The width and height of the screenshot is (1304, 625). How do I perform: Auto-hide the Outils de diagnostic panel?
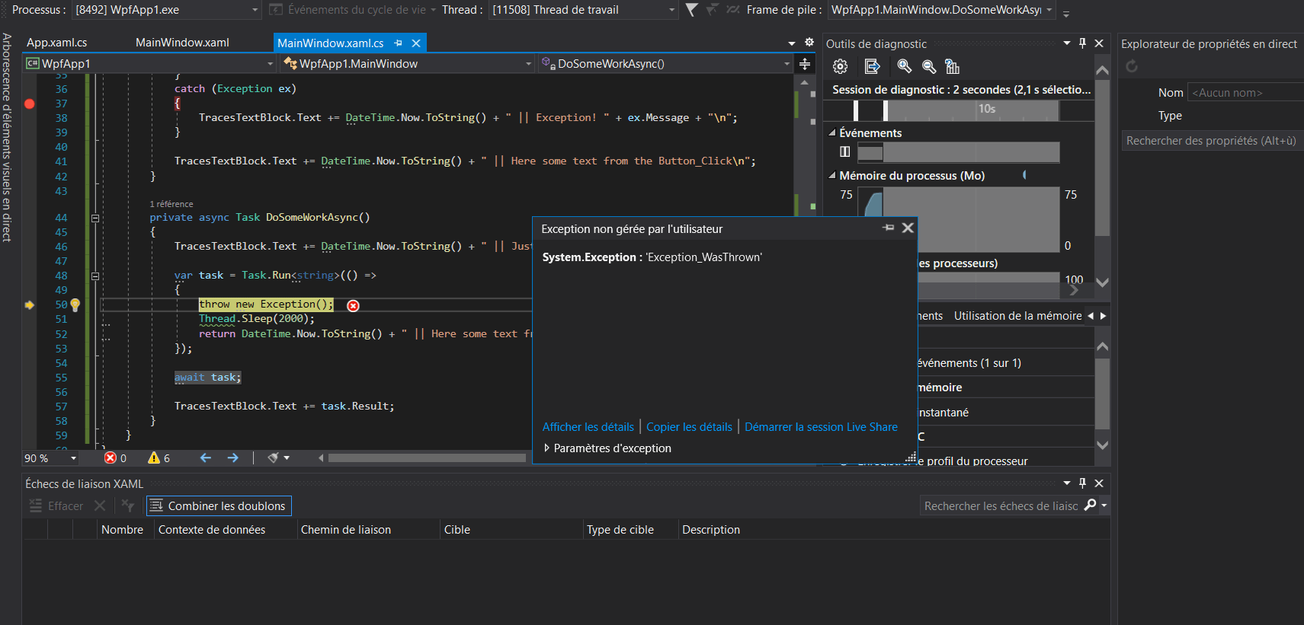(x=1082, y=43)
